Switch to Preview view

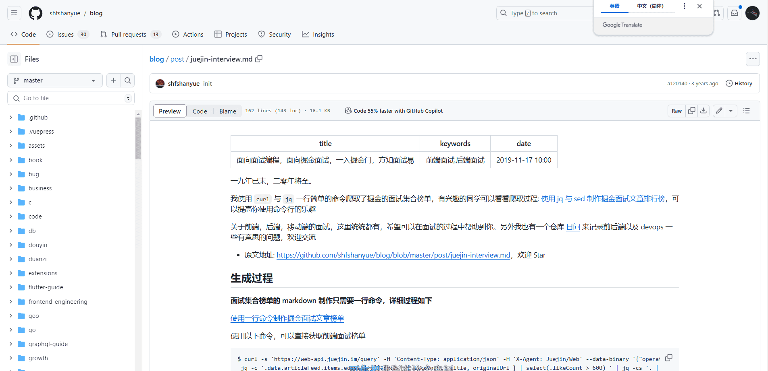(170, 111)
